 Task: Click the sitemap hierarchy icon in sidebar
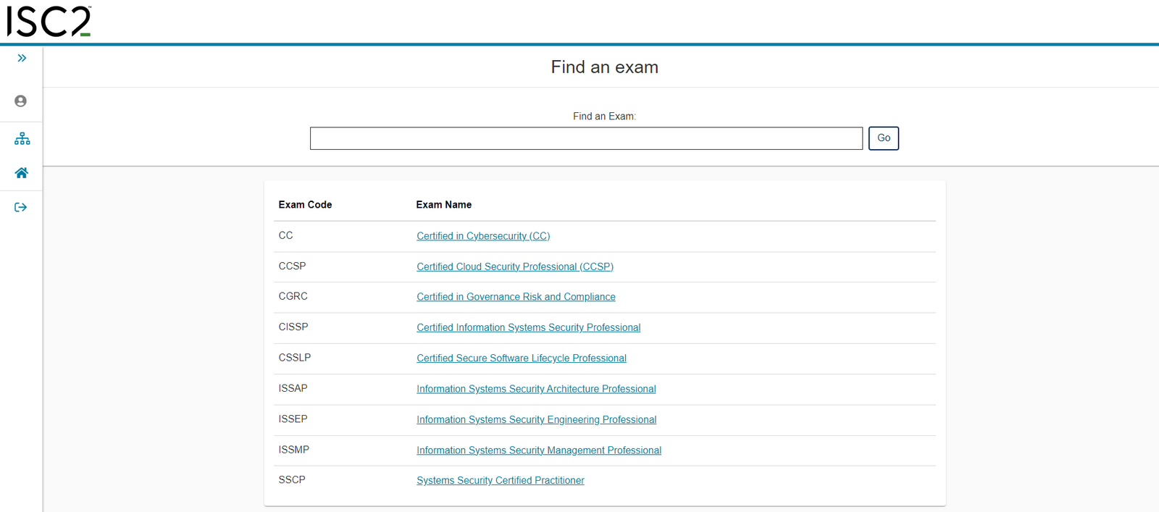coord(22,138)
